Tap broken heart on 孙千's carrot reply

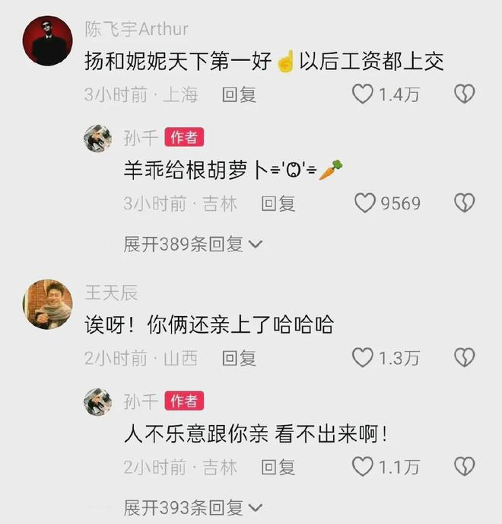[x=464, y=203]
